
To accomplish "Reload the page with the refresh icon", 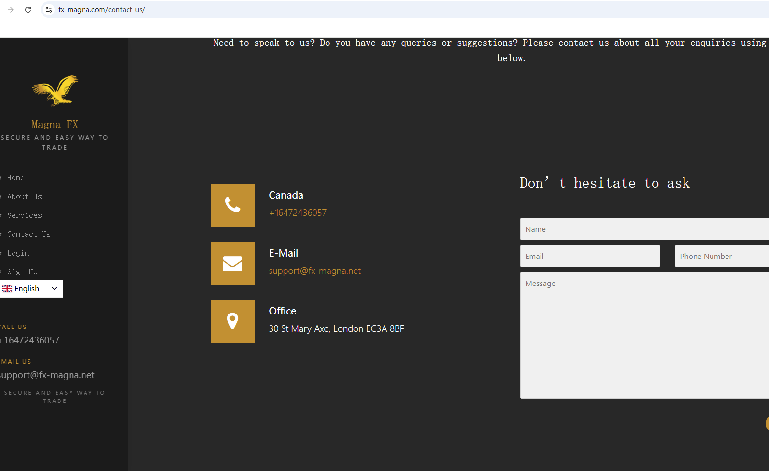I will (x=28, y=10).
